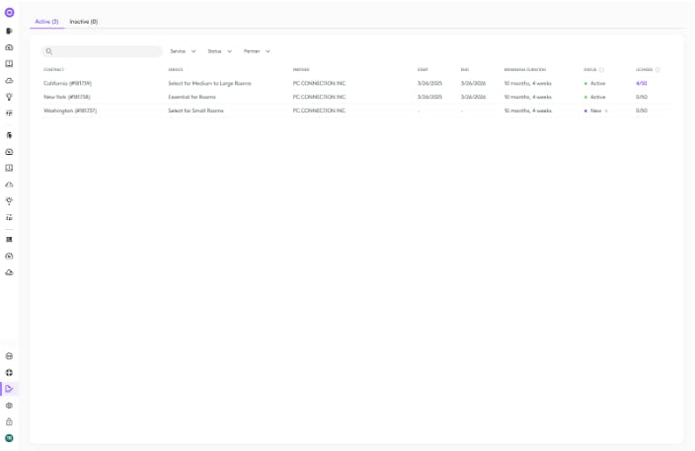Click remaining duration in Washington row
This screenshot has width=695, height=451.
(528, 111)
